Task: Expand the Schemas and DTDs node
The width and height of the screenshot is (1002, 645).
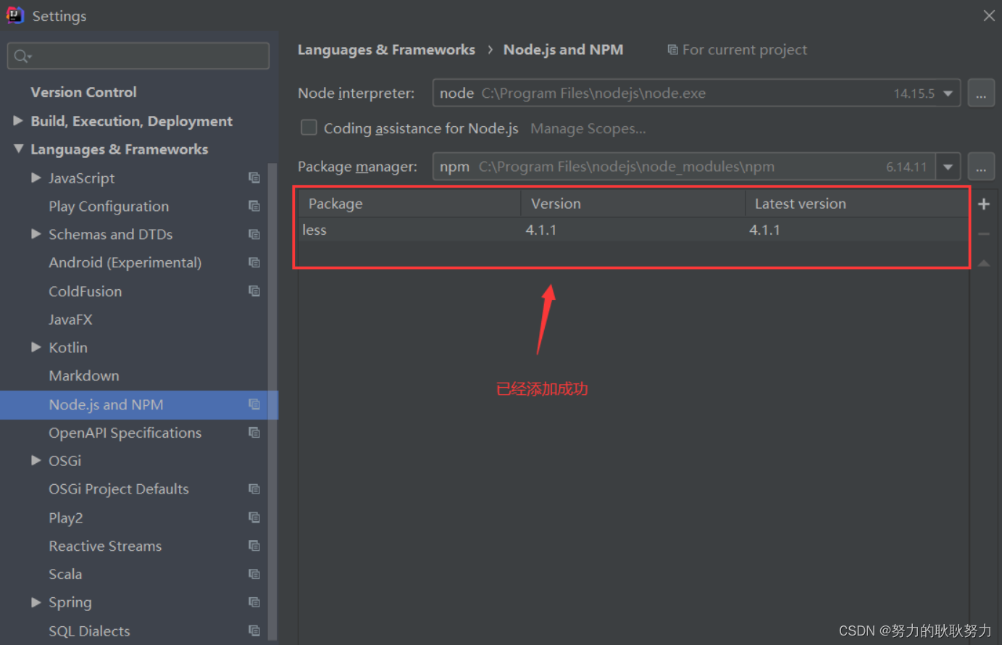Action: pos(36,234)
